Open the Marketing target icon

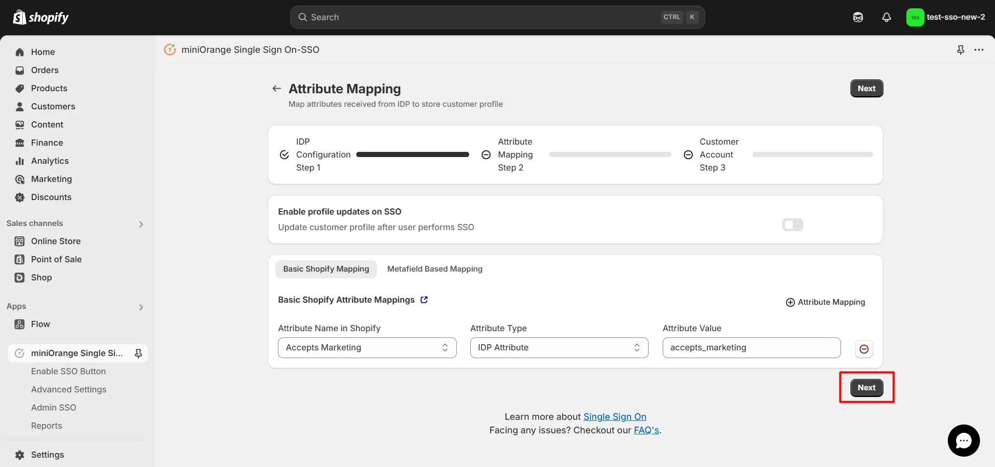(20, 179)
